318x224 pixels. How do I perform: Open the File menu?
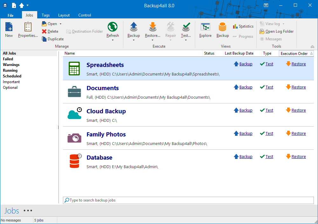pyautogui.click(x=10, y=15)
